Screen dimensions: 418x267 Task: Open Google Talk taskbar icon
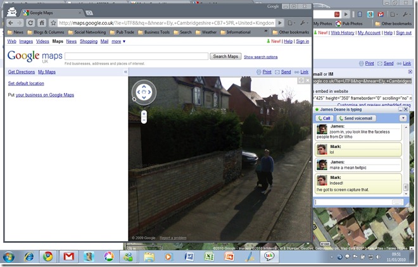click(269, 257)
